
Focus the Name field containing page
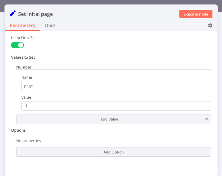(116, 86)
